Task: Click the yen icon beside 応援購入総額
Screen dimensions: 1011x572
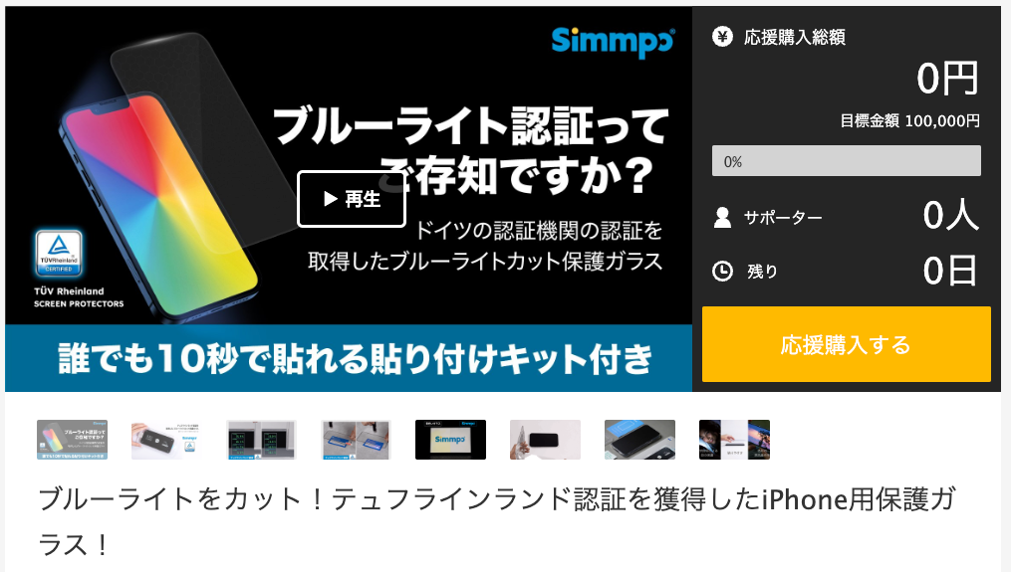Action: click(722, 37)
